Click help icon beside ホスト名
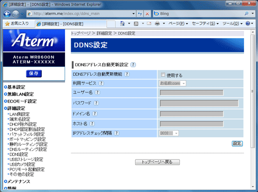The height and width of the screenshot is (192, 258). pos(92,124)
